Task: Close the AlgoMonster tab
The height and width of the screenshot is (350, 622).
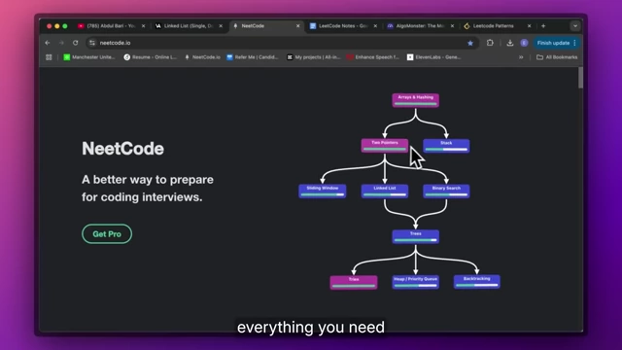Action: (x=452, y=26)
